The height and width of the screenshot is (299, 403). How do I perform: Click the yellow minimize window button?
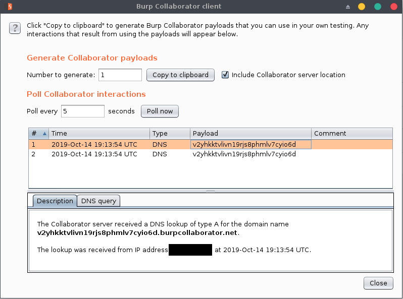pyautogui.click(x=362, y=7)
